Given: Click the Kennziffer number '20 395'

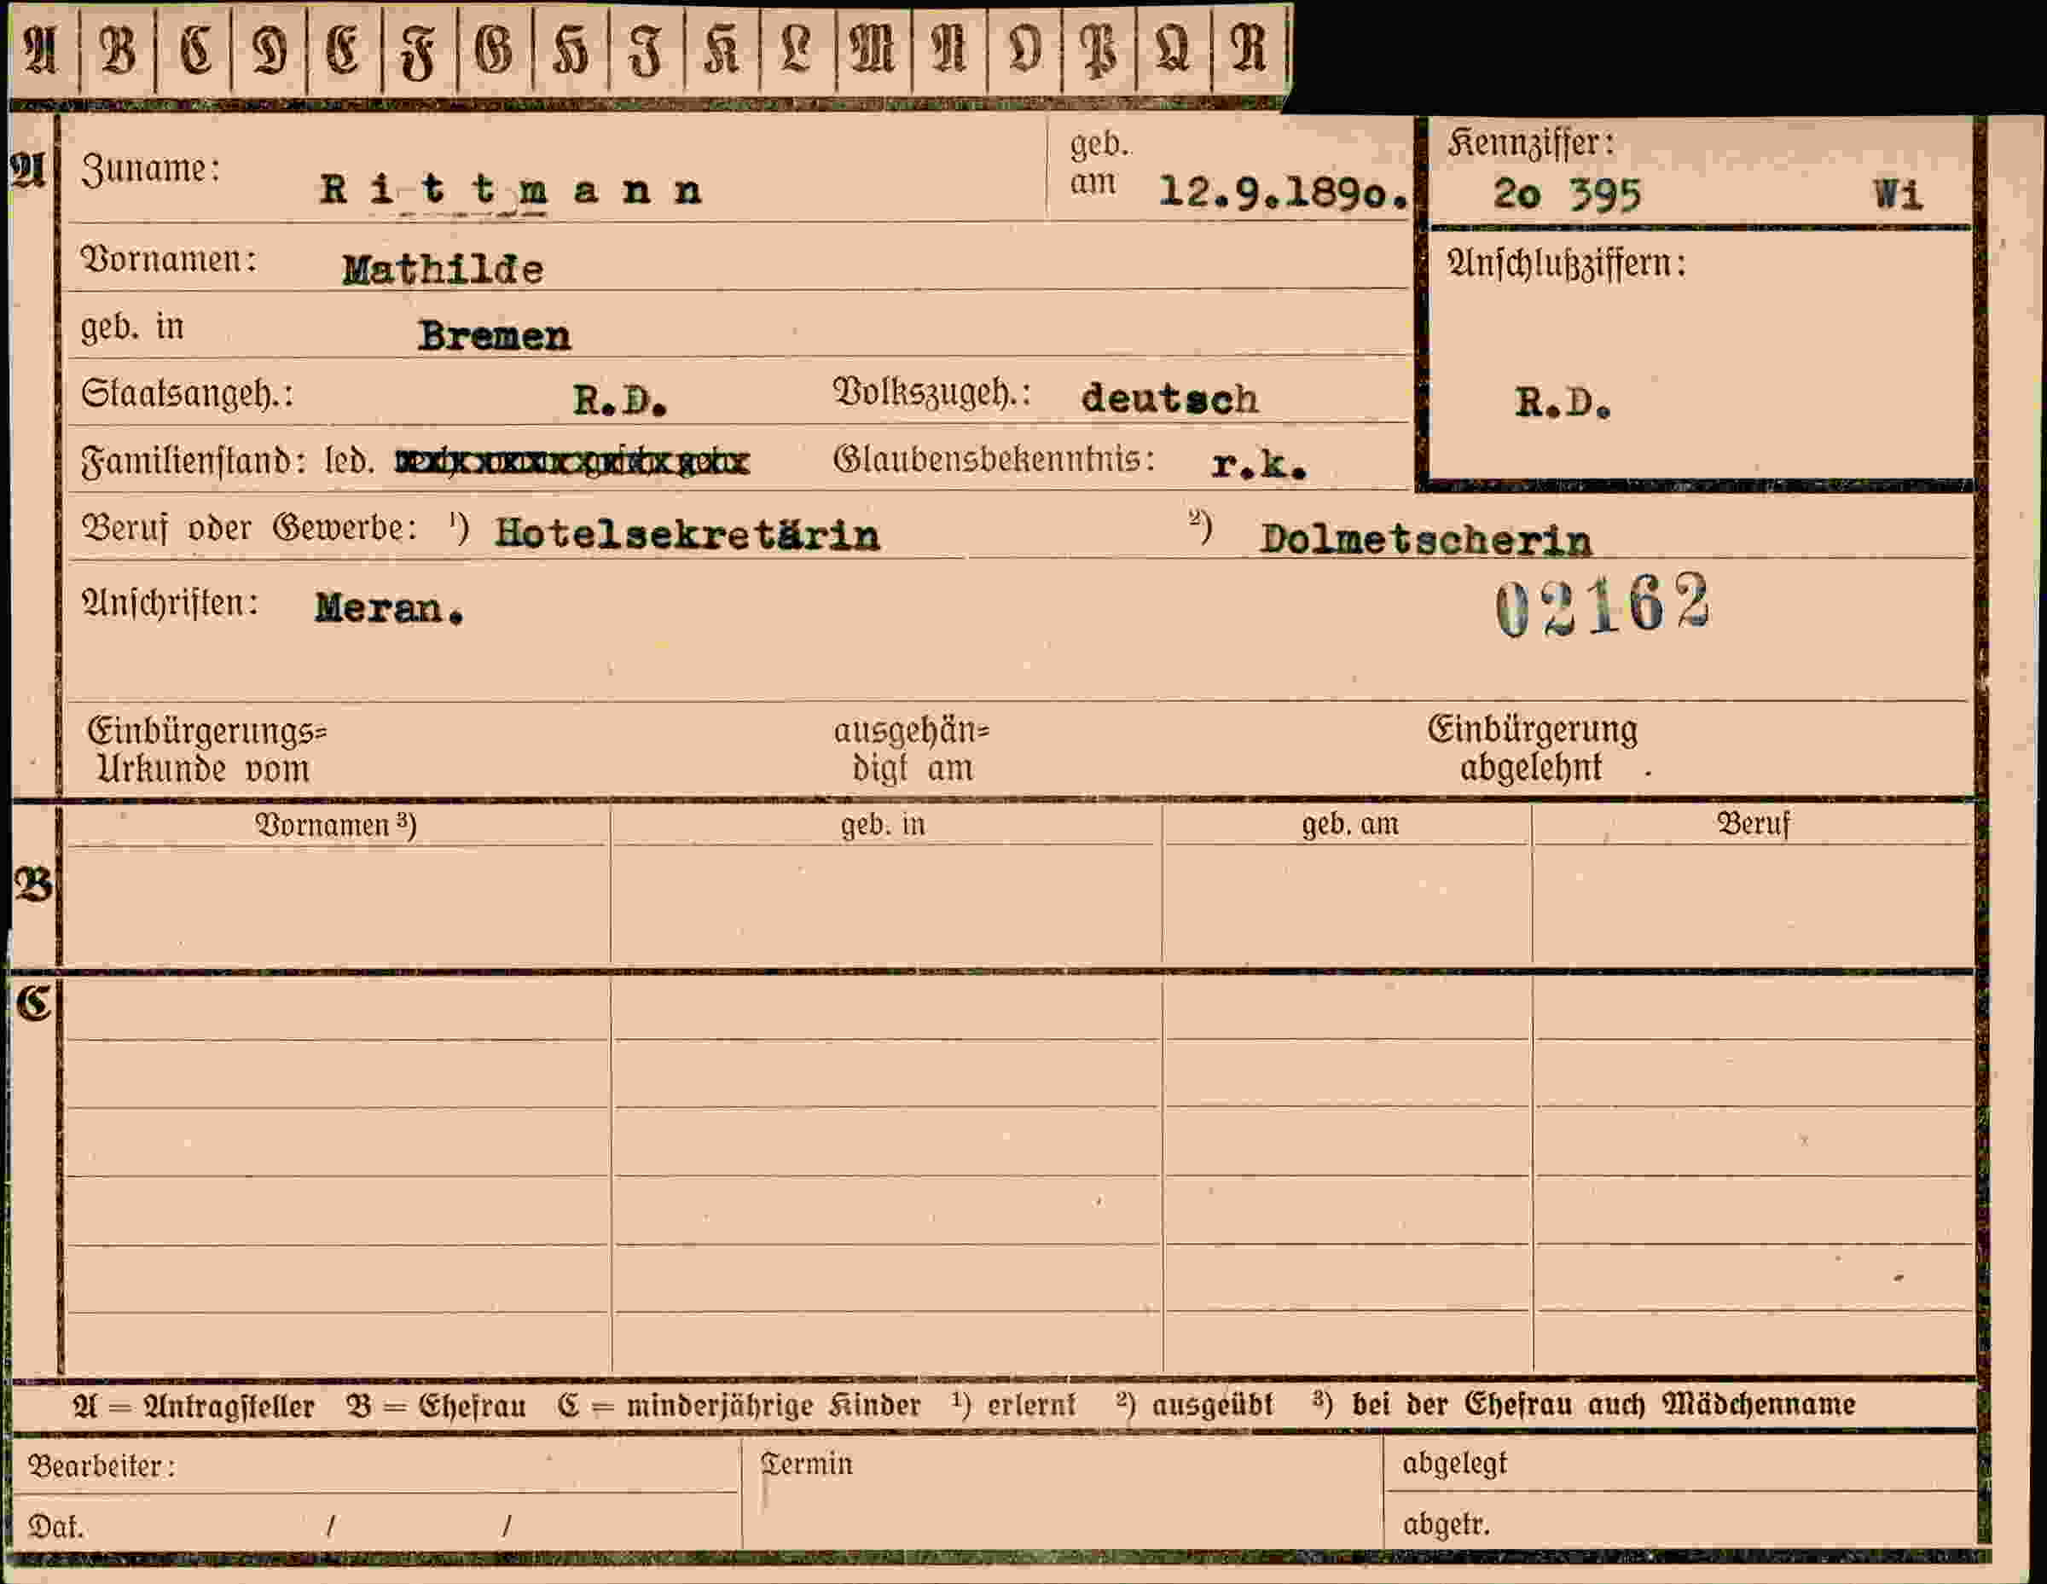Looking at the screenshot, I should click(1566, 195).
